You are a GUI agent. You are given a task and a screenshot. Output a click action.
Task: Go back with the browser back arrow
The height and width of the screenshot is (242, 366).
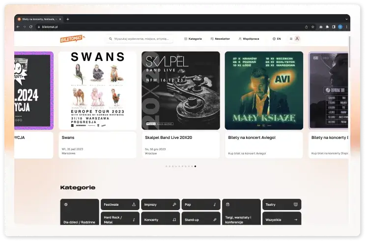19,27
